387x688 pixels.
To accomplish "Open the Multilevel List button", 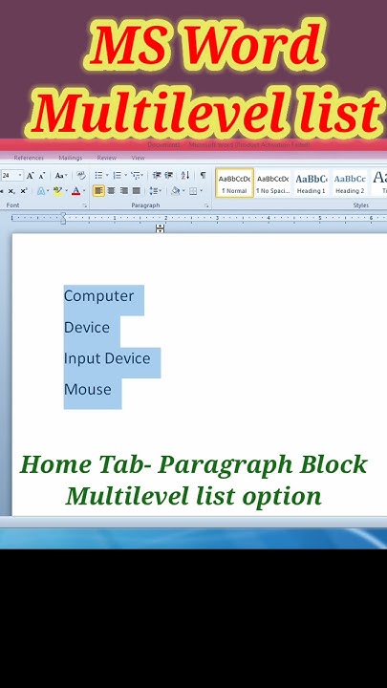I will (x=136, y=176).
